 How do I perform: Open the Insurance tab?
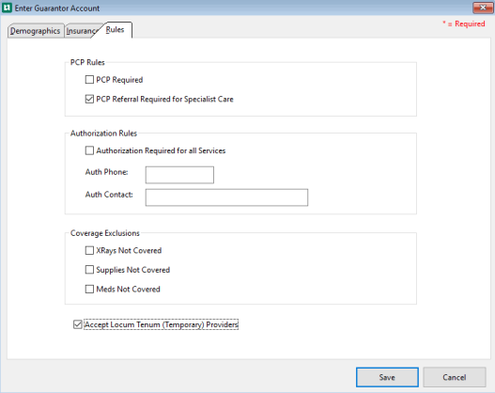click(82, 31)
